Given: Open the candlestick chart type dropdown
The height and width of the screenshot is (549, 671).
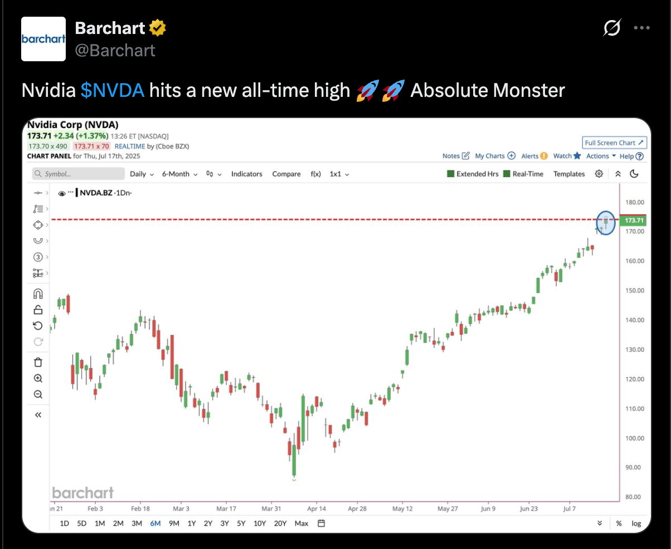Looking at the screenshot, I should point(214,174).
